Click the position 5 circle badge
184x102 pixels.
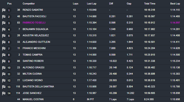[9, 36]
